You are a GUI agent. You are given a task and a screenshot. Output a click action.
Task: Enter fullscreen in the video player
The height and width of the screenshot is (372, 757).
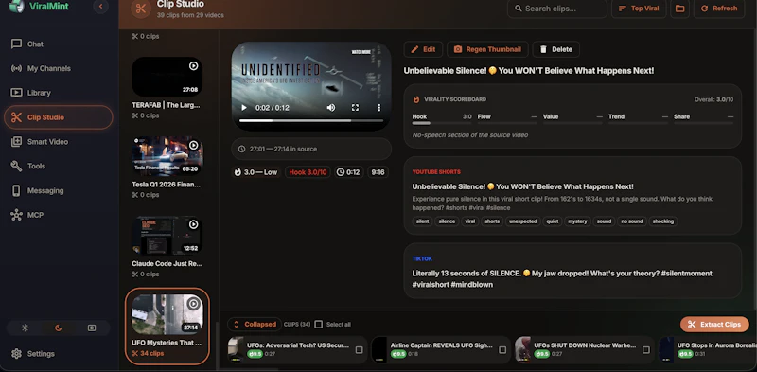click(355, 108)
